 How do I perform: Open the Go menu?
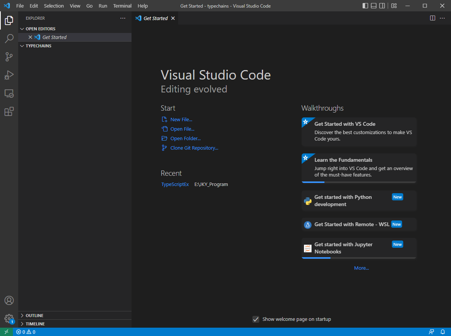tap(89, 6)
